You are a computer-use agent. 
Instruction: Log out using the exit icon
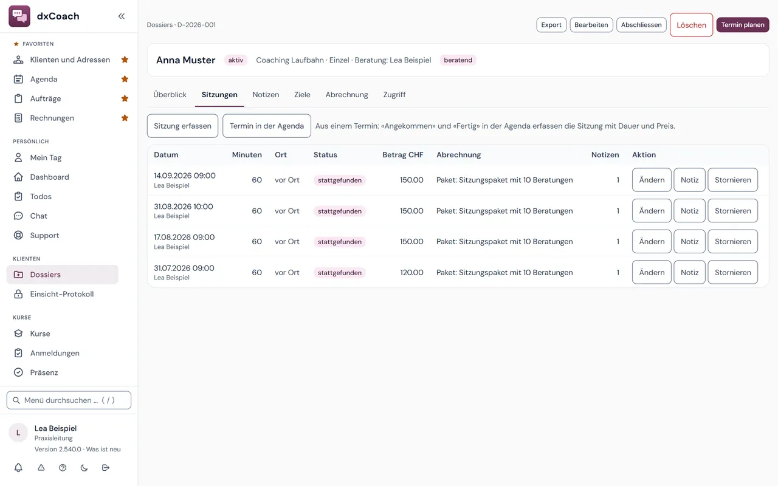106,468
